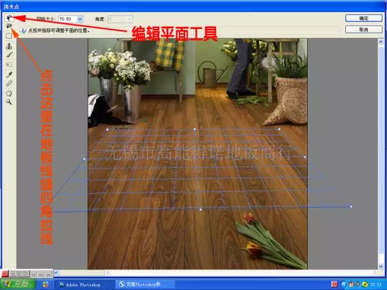The width and height of the screenshot is (387, 290).
Task: Click the vertical scrollbar down arrow
Action: (x=380, y=266)
